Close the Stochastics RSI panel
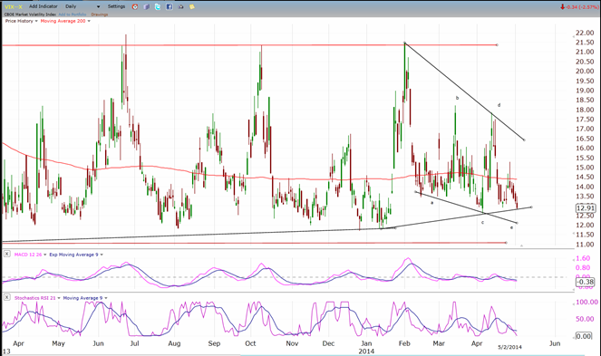601x356 pixels. (7, 297)
